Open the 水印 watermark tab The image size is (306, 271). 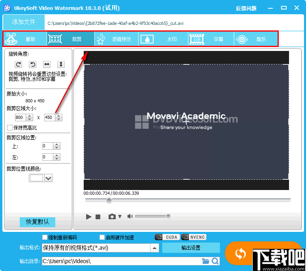[163, 39]
